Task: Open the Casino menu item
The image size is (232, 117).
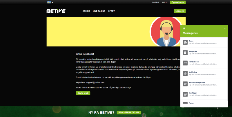Action: click(86, 11)
